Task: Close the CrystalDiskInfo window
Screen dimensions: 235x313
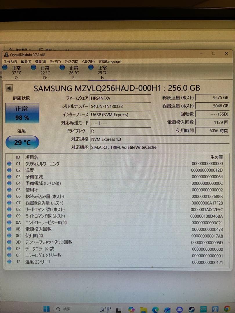Action: [226, 53]
